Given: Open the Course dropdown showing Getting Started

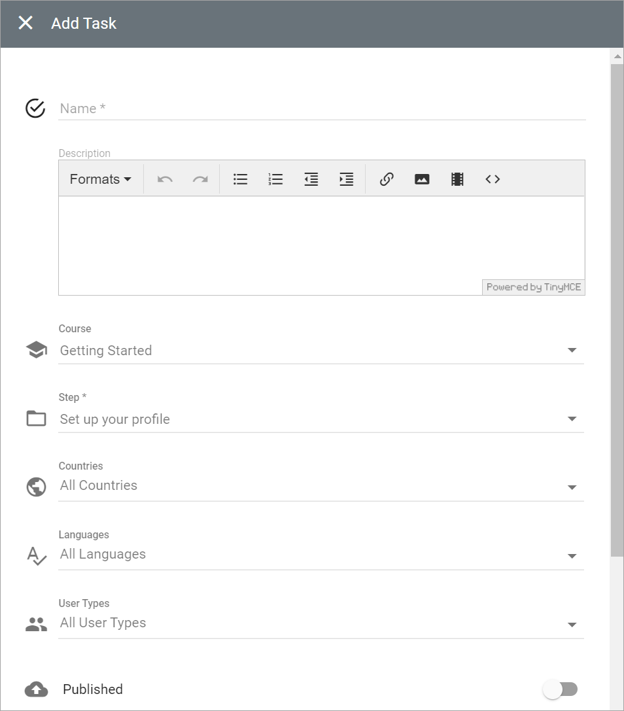Looking at the screenshot, I should (572, 351).
